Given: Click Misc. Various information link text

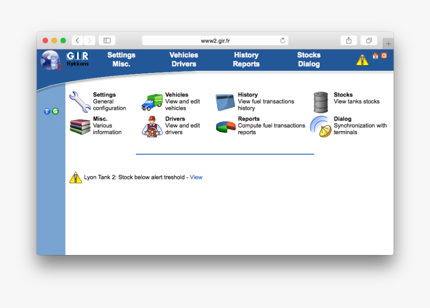Looking at the screenshot, I should pyautogui.click(x=107, y=125).
